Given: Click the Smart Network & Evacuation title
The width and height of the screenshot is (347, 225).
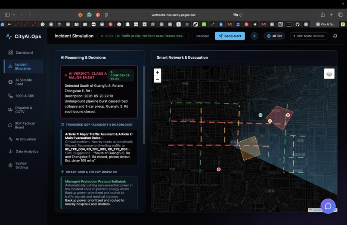Looking at the screenshot, I should click(x=183, y=58).
